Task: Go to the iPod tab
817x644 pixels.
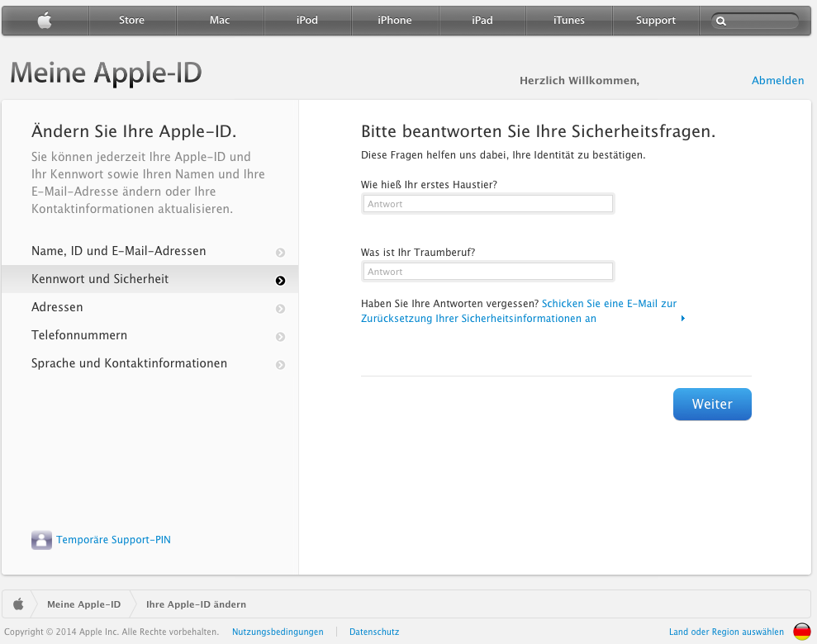Action: point(307,21)
